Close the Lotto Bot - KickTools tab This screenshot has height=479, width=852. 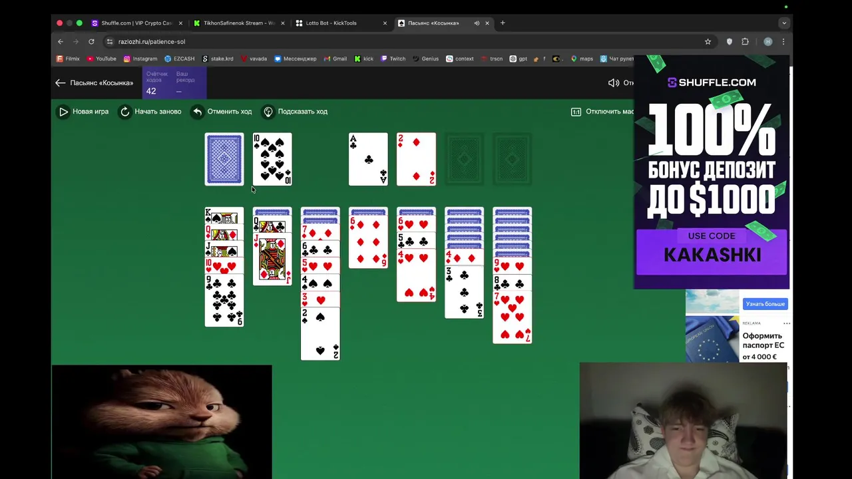click(385, 23)
